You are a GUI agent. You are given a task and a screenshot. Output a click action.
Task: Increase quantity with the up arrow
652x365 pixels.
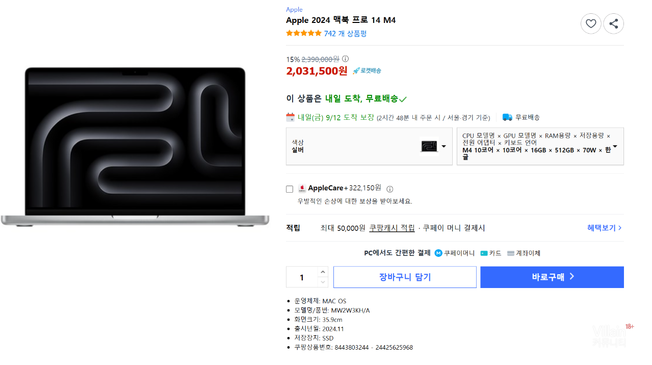click(x=323, y=272)
